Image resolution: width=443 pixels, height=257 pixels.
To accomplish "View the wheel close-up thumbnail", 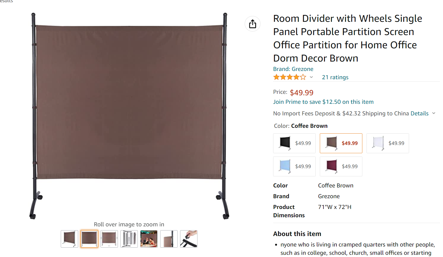I will [x=189, y=239].
